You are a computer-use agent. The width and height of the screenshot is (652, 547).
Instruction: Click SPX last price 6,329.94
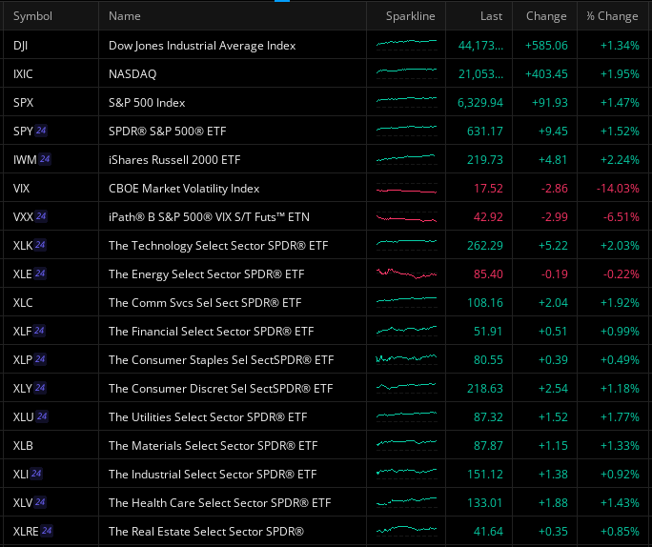pyautogui.click(x=480, y=102)
